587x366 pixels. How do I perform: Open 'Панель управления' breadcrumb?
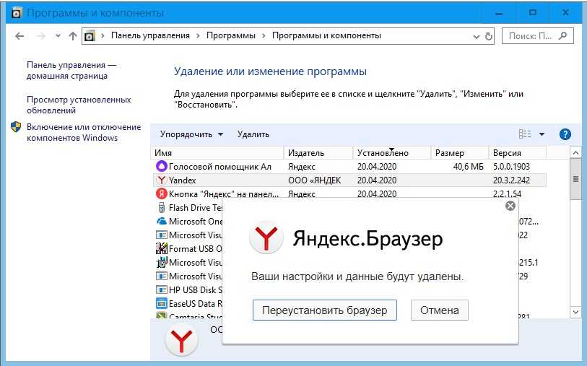click(x=150, y=35)
